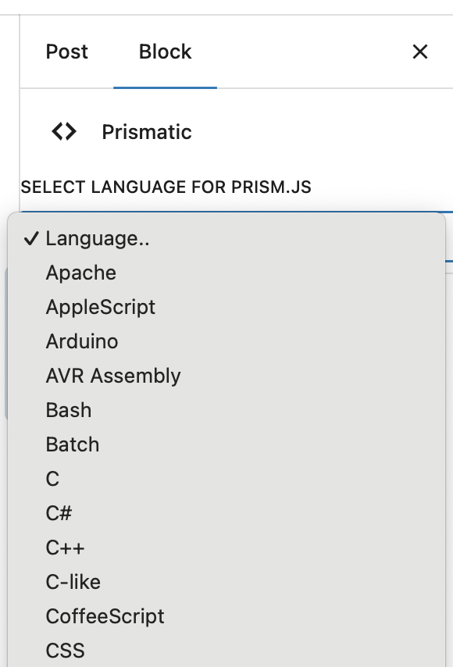The height and width of the screenshot is (667, 453).
Task: Click the Prismatic block title
Action: (x=147, y=132)
